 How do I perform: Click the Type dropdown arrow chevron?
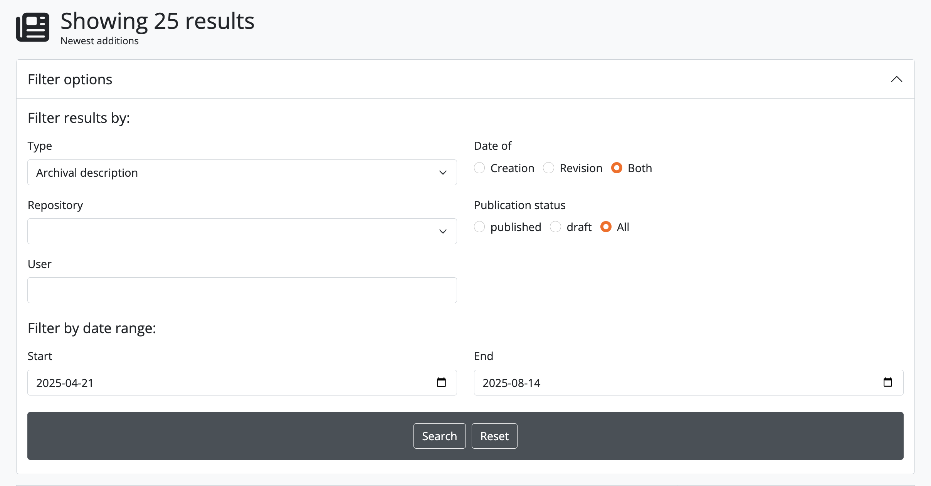[443, 173]
